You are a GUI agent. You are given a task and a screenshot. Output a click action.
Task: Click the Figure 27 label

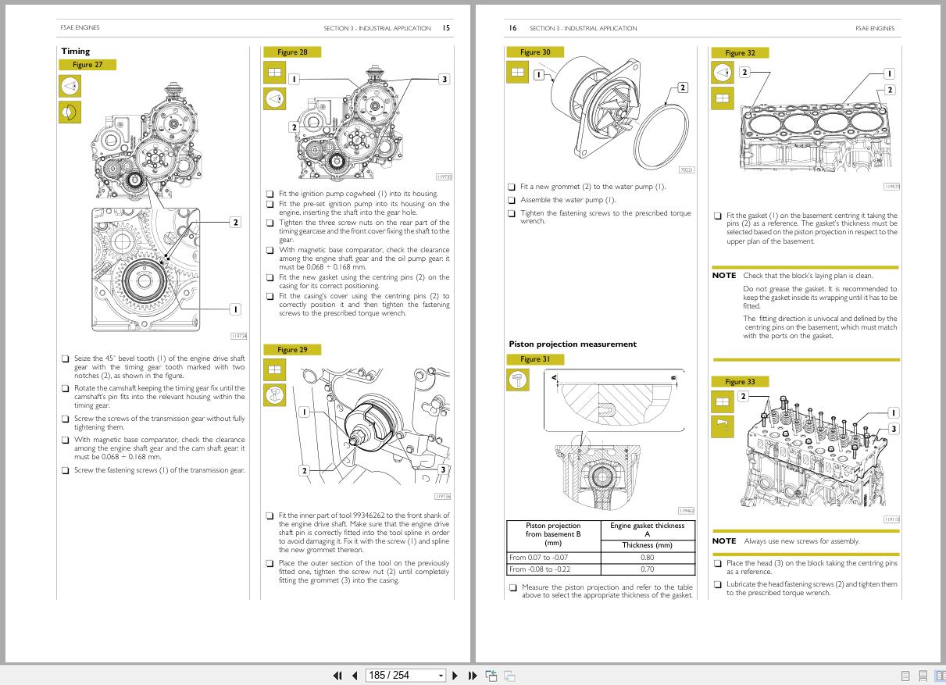[x=87, y=65]
